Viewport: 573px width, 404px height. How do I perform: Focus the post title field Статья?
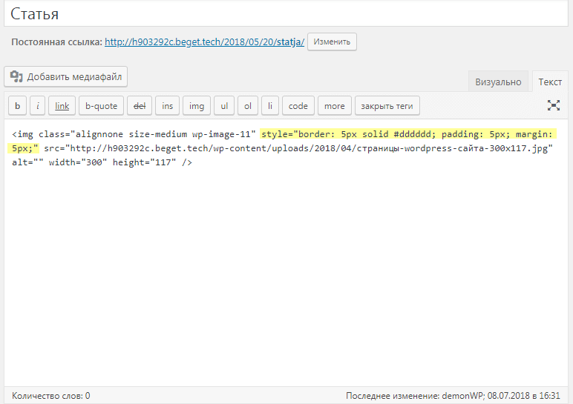(286, 14)
